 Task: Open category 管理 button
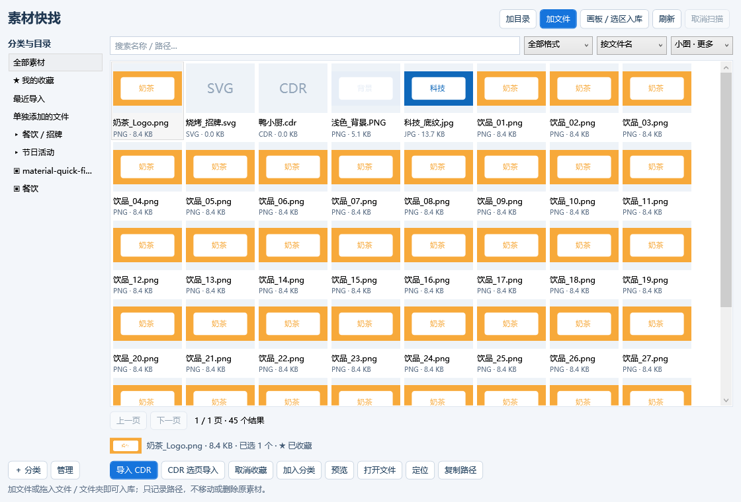pos(65,470)
